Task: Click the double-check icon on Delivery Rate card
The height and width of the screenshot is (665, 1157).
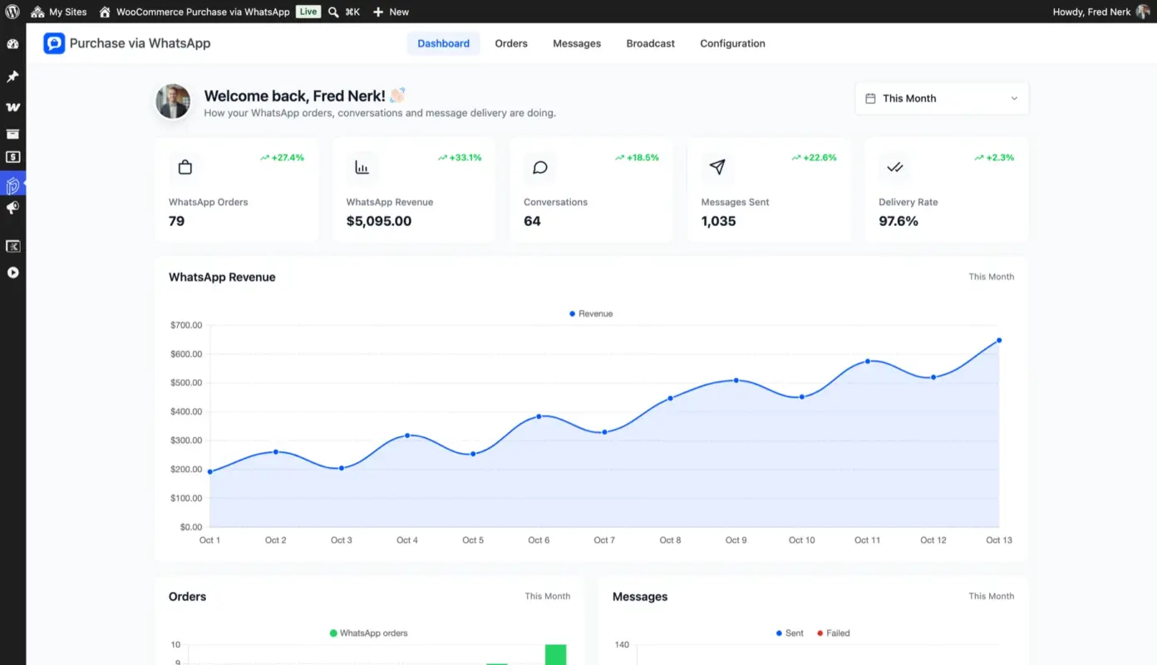Action: (x=894, y=167)
